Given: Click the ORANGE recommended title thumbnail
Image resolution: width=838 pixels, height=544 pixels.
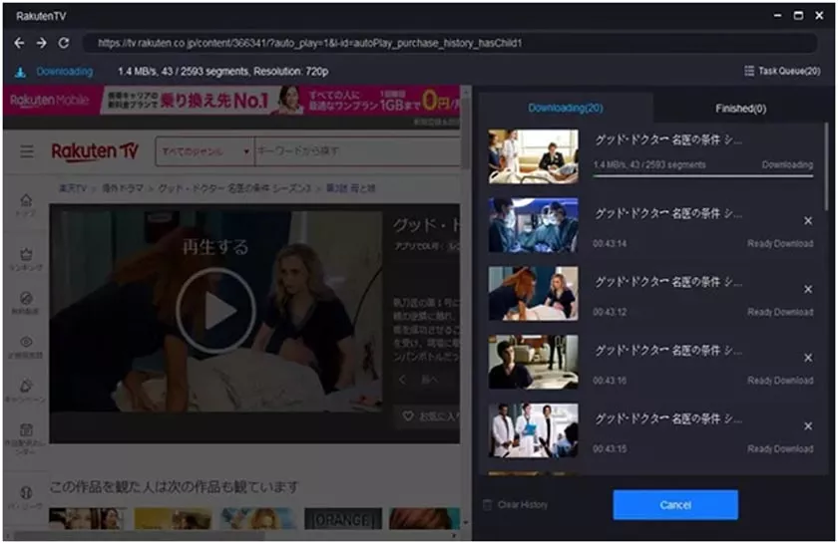Looking at the screenshot, I should pyautogui.click(x=343, y=519).
